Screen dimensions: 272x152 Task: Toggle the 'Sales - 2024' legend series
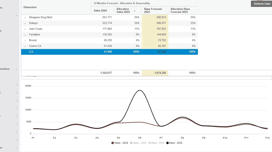tap(120, 143)
